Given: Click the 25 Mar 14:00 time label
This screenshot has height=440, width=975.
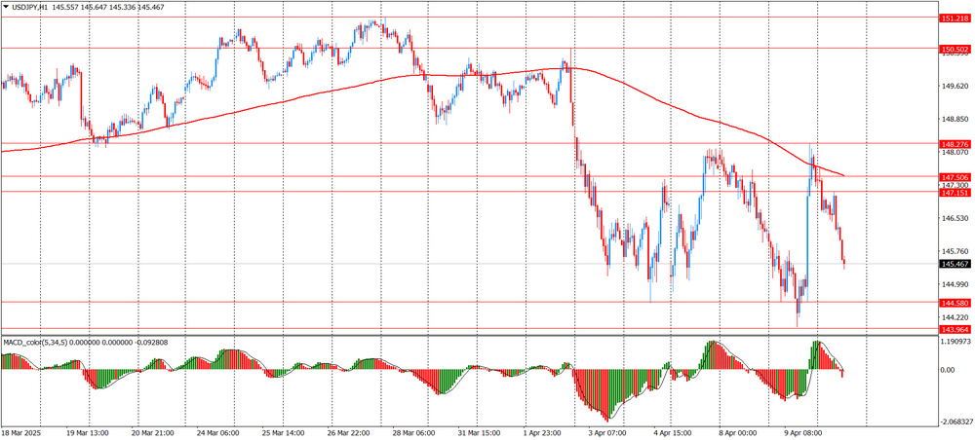Looking at the screenshot, I should point(285,432).
